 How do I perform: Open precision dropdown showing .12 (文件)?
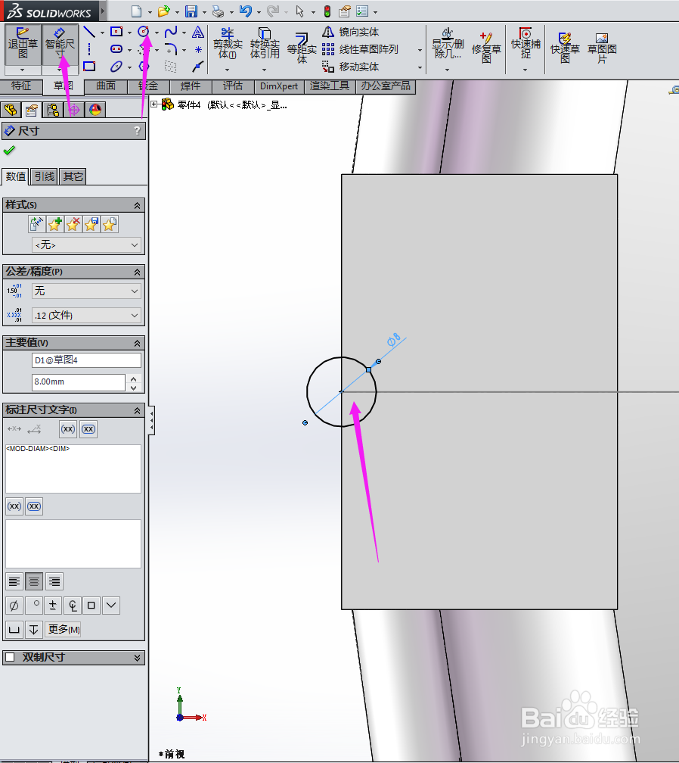[x=86, y=316]
